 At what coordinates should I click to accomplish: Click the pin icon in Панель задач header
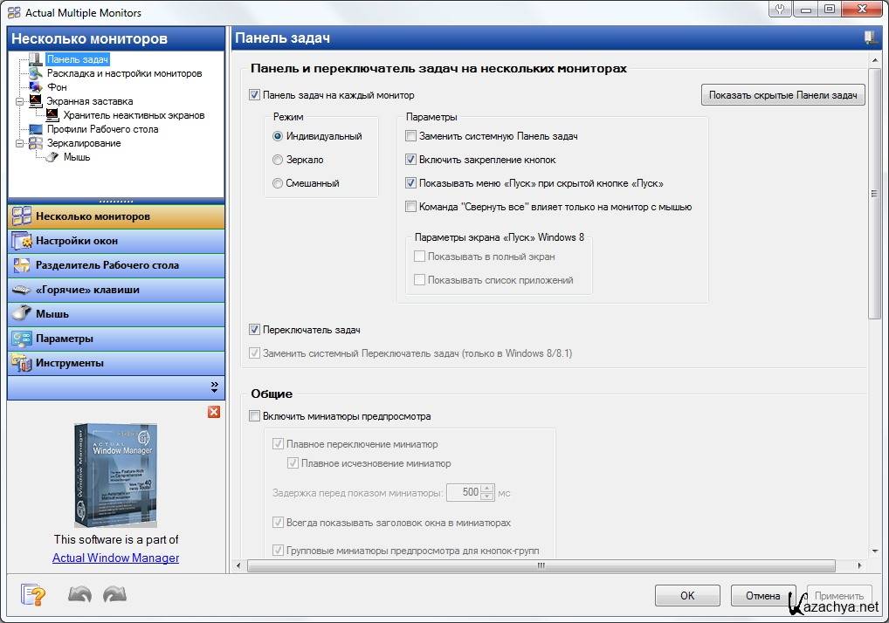click(x=870, y=38)
